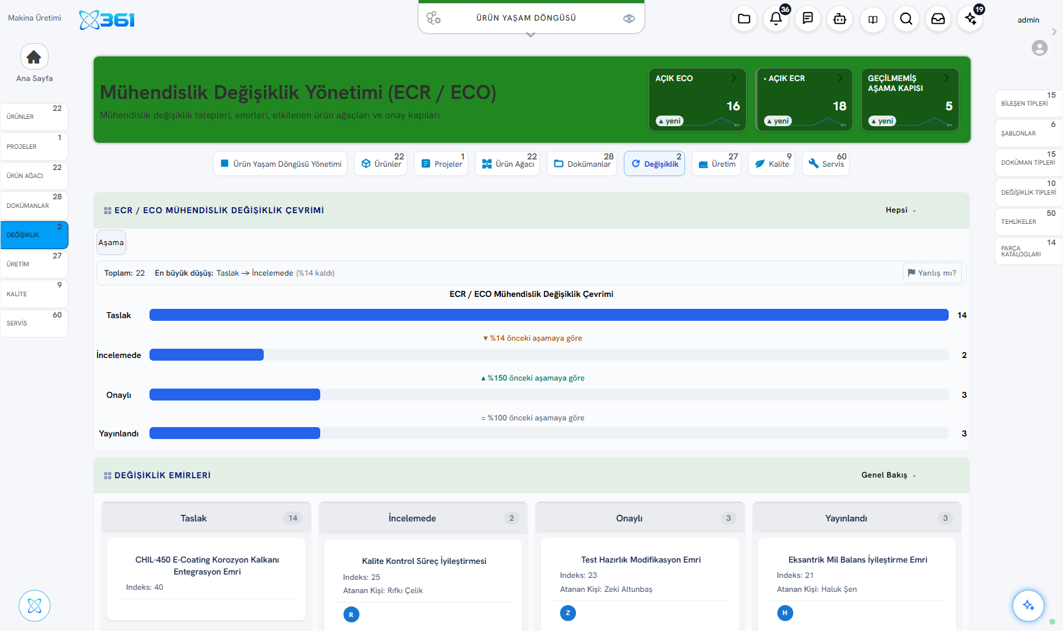
Task: Expand the chevron below Ürün Yaşam Döngüsü
Action: (530, 35)
